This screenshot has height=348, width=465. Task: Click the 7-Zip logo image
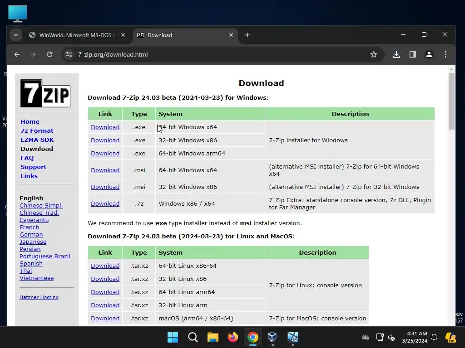(45, 93)
